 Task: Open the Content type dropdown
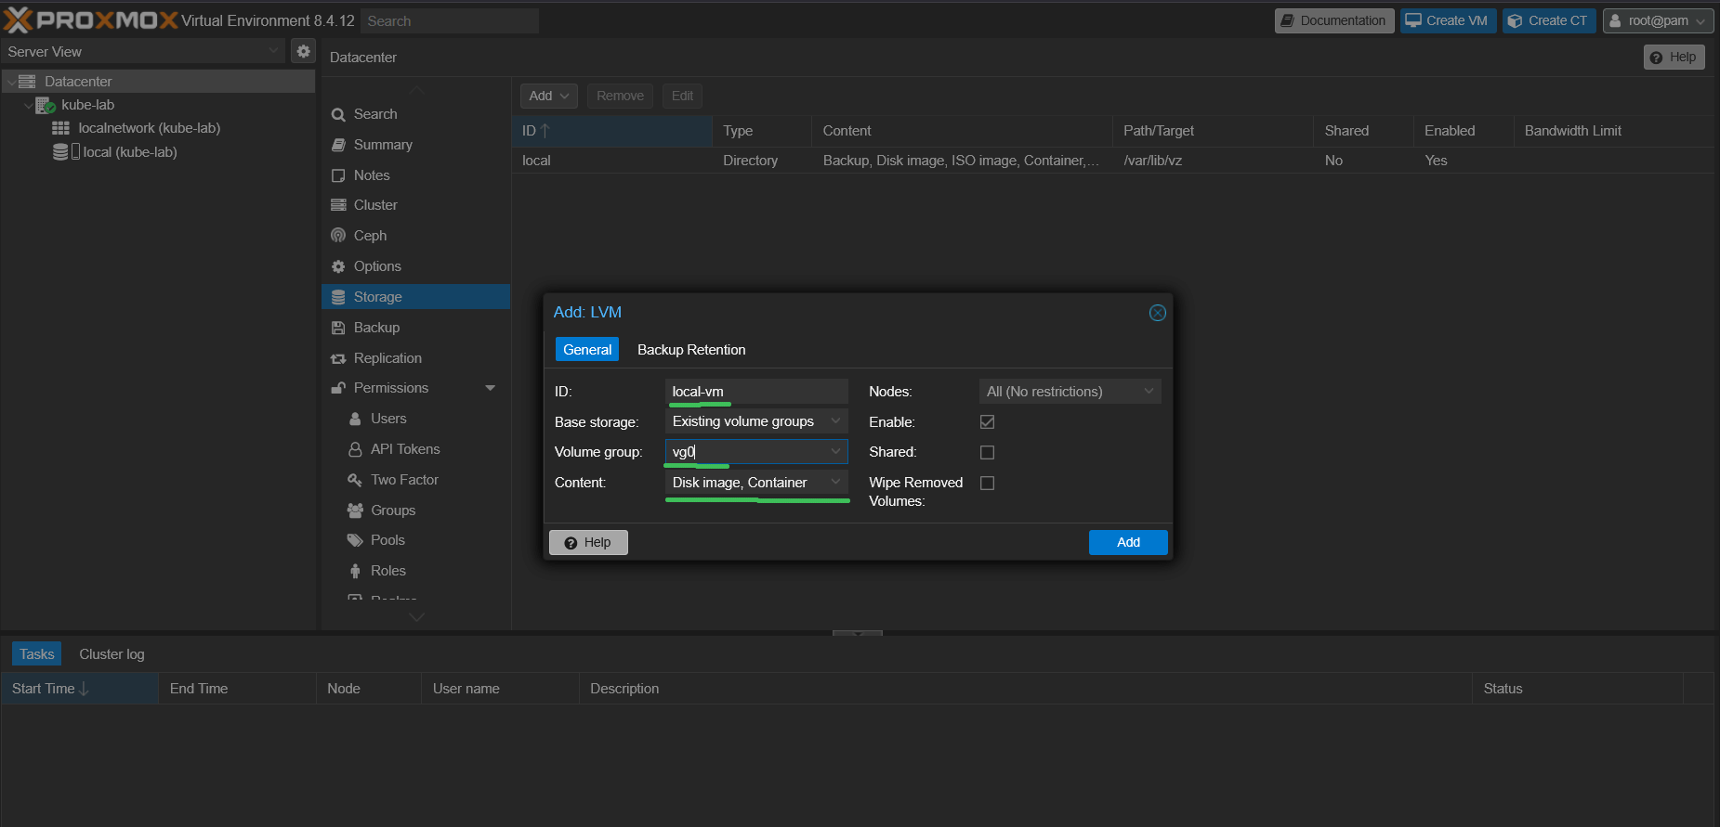coord(835,483)
